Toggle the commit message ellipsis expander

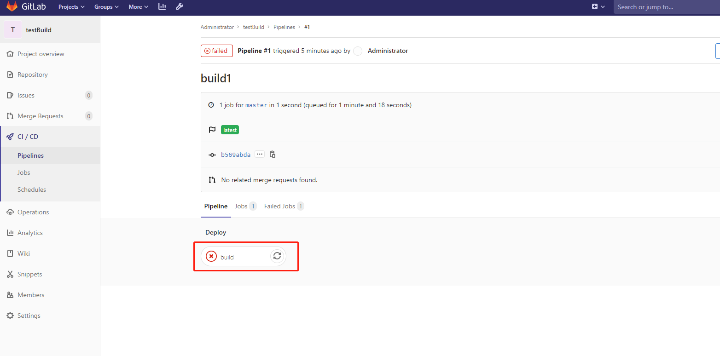coord(260,154)
